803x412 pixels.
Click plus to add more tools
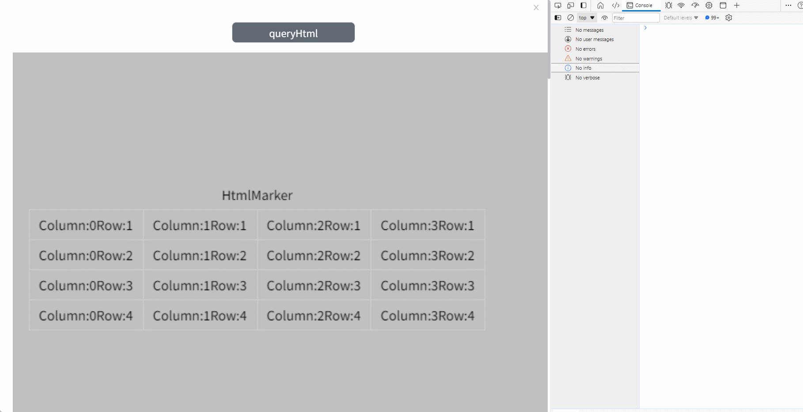click(737, 6)
